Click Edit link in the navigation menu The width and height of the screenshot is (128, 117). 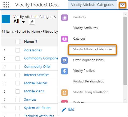[x=71, y=110]
